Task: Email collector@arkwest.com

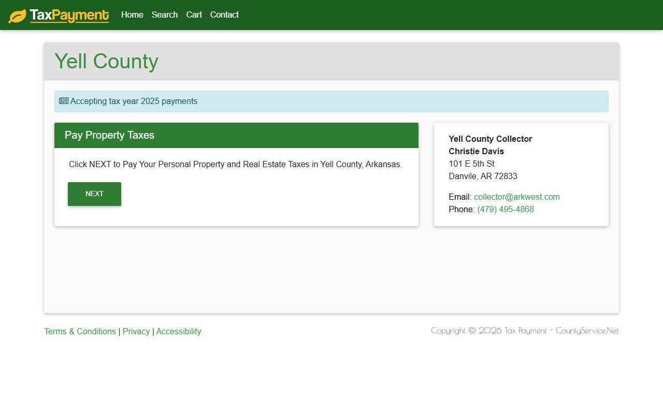Action: [x=517, y=197]
